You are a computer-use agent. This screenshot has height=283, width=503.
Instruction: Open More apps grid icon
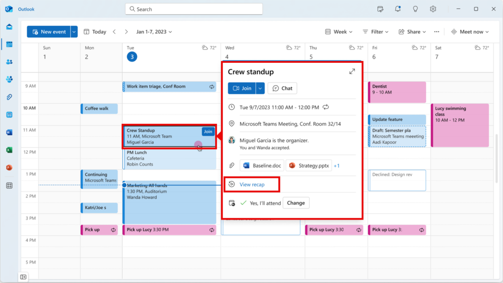[x=9, y=185]
